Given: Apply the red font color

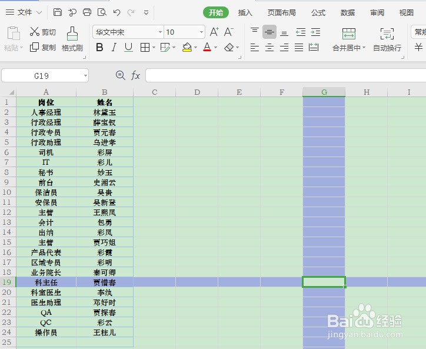Looking at the screenshot, I should click(x=207, y=48).
